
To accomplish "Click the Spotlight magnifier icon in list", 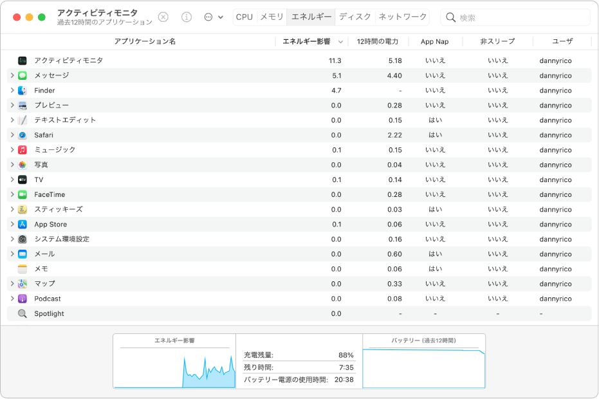I will coord(23,314).
